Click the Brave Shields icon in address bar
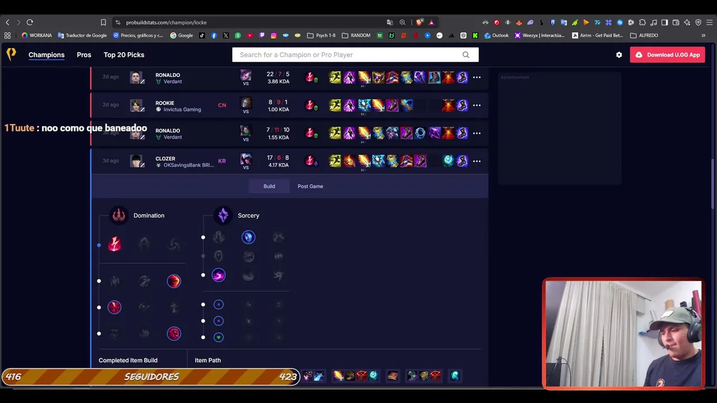The image size is (717, 403). 419,22
